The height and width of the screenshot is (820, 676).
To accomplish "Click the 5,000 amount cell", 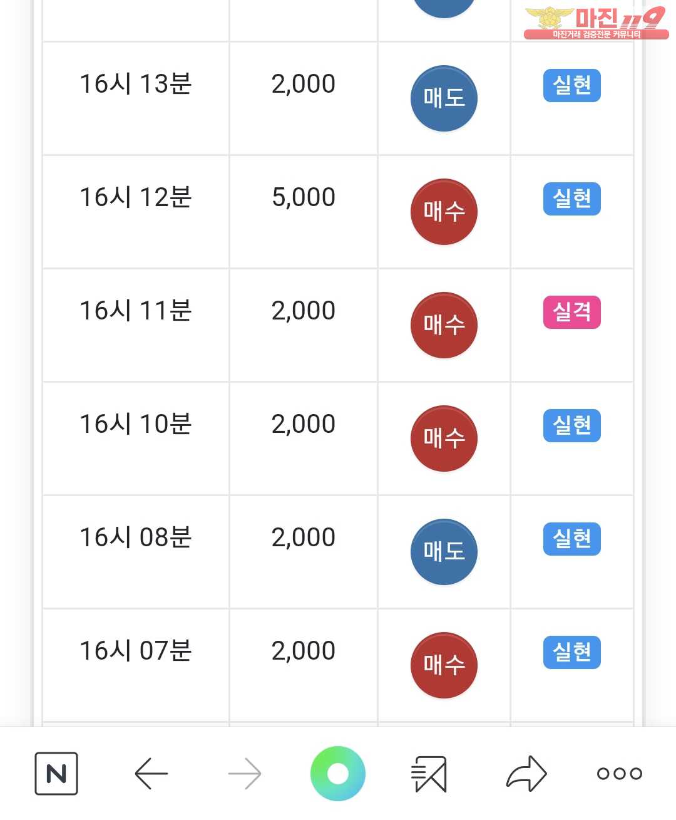I will tap(304, 212).
